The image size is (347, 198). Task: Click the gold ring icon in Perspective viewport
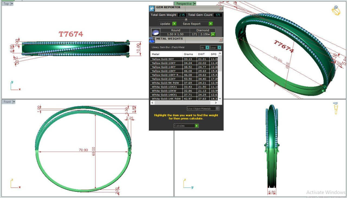click(336, 11)
